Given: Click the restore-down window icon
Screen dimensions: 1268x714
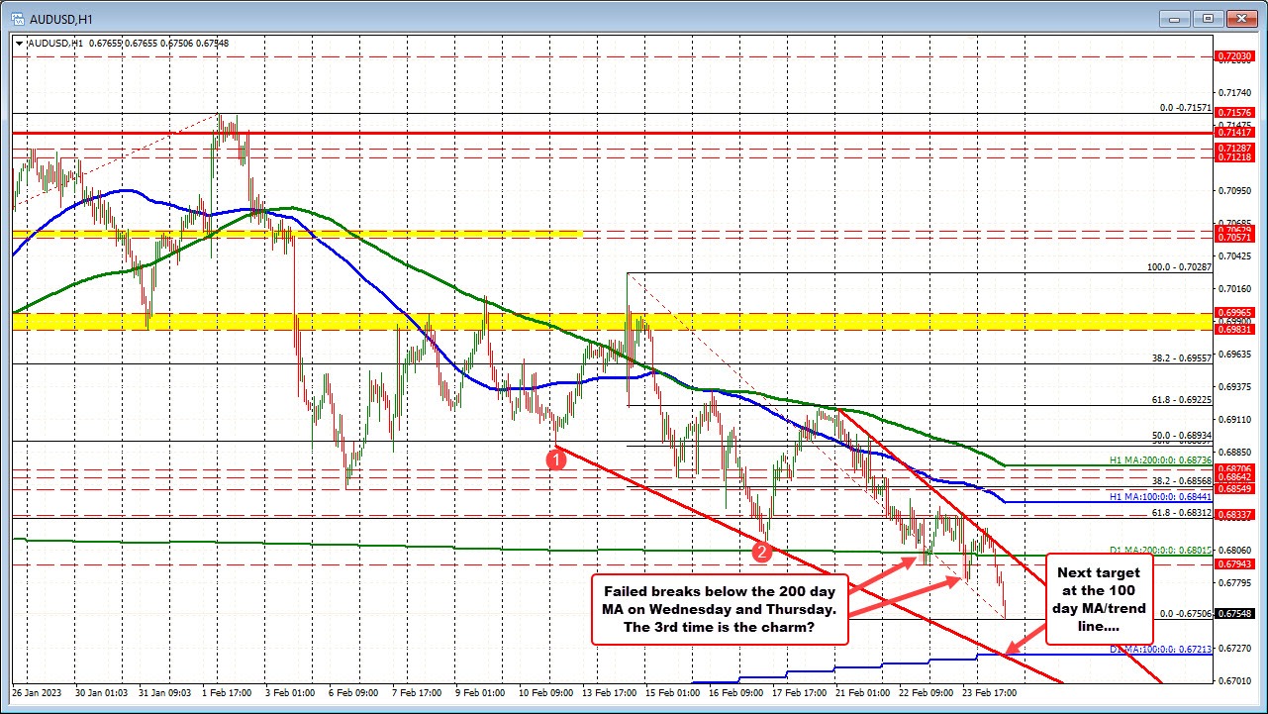Looking at the screenshot, I should [1207, 18].
